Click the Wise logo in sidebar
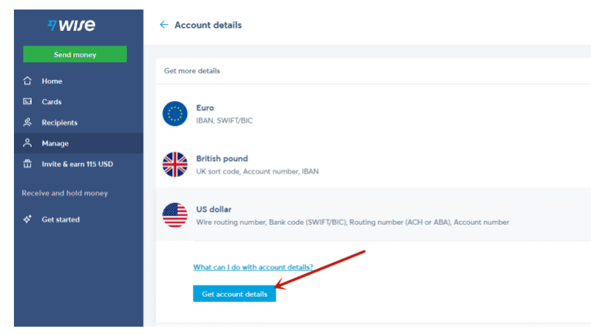The height and width of the screenshot is (334, 591). pos(71,26)
